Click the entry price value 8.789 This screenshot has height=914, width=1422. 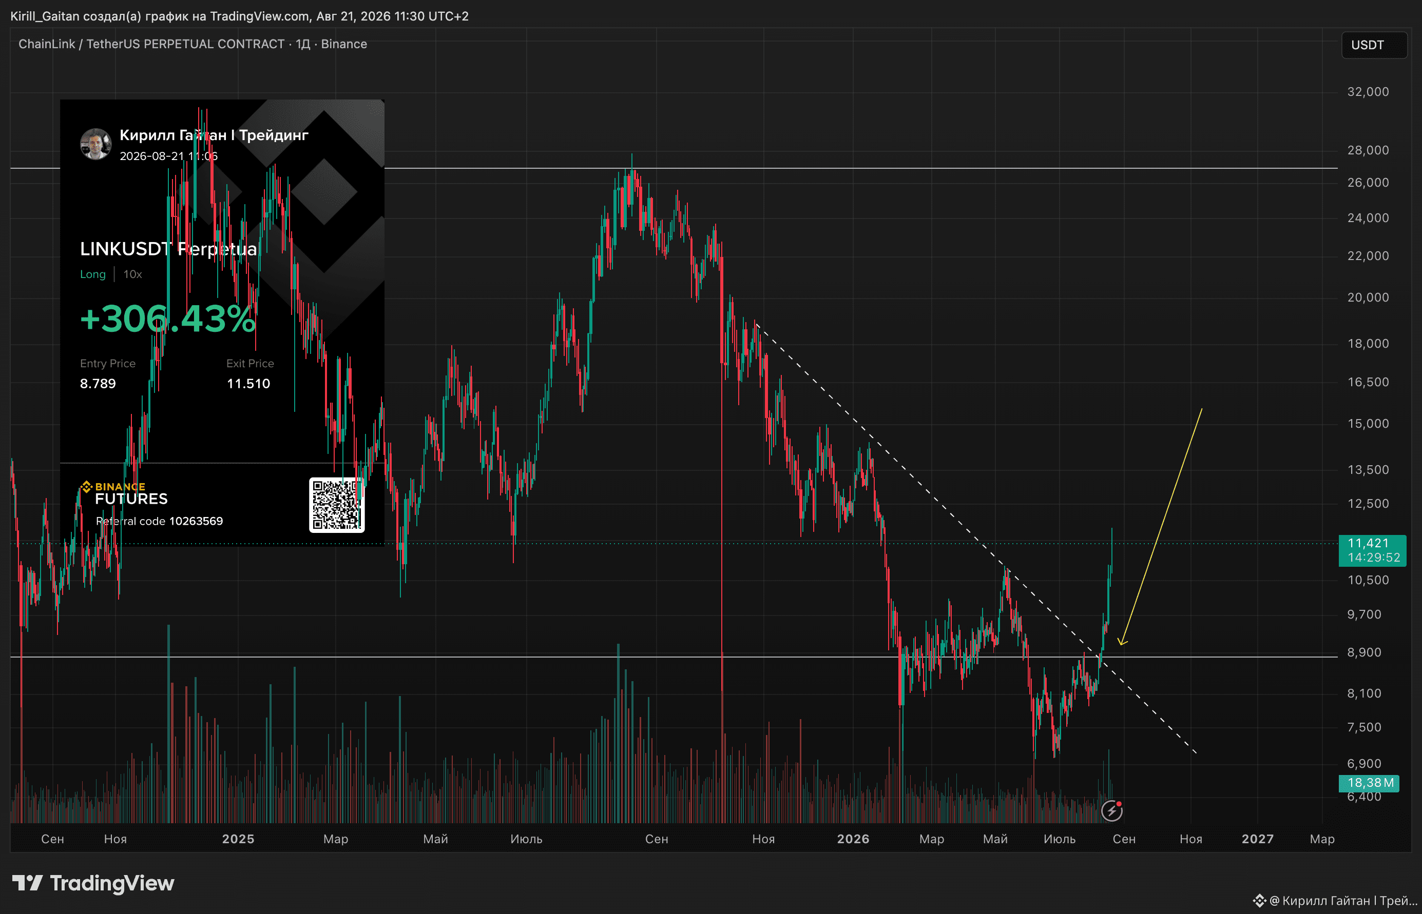tap(98, 384)
